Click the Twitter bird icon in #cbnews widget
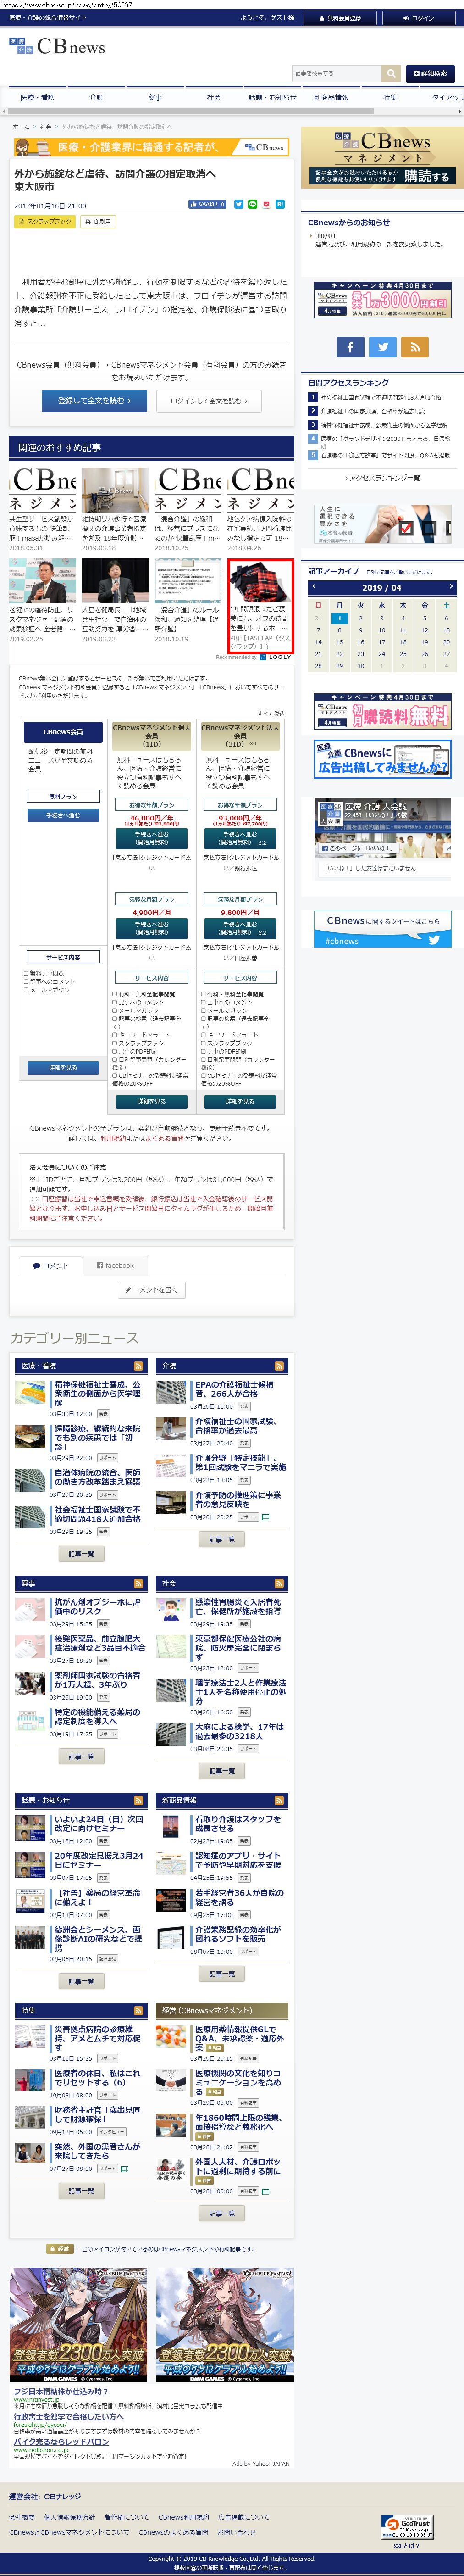The height and width of the screenshot is (2576, 464). pyautogui.click(x=434, y=940)
